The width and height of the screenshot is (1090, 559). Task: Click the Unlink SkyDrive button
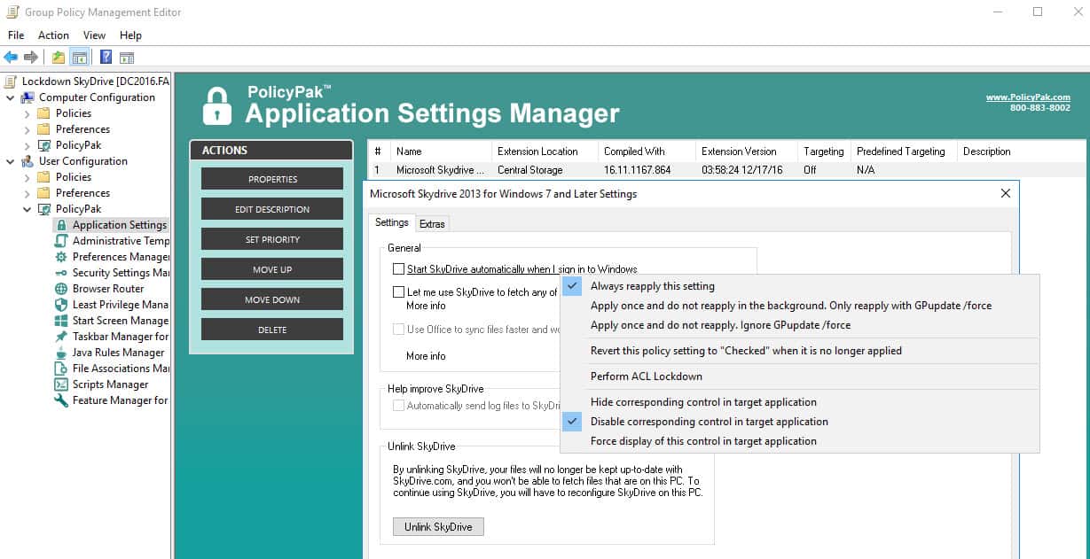coord(438,526)
